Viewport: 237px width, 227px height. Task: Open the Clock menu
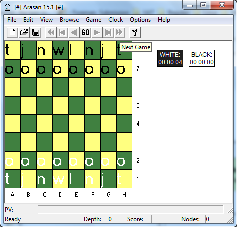point(116,20)
